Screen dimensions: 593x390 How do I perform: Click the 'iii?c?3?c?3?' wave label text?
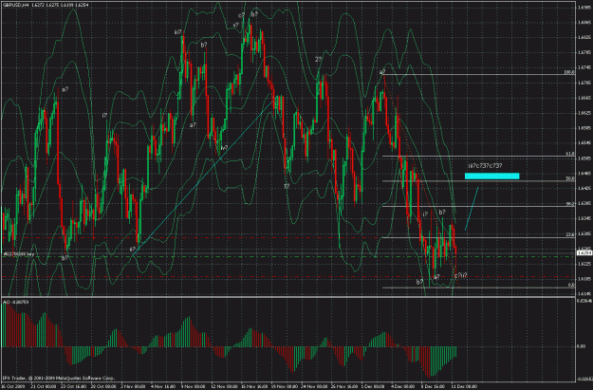pos(485,166)
